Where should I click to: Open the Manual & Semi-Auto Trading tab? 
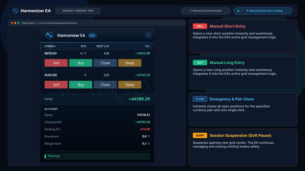click(263, 11)
